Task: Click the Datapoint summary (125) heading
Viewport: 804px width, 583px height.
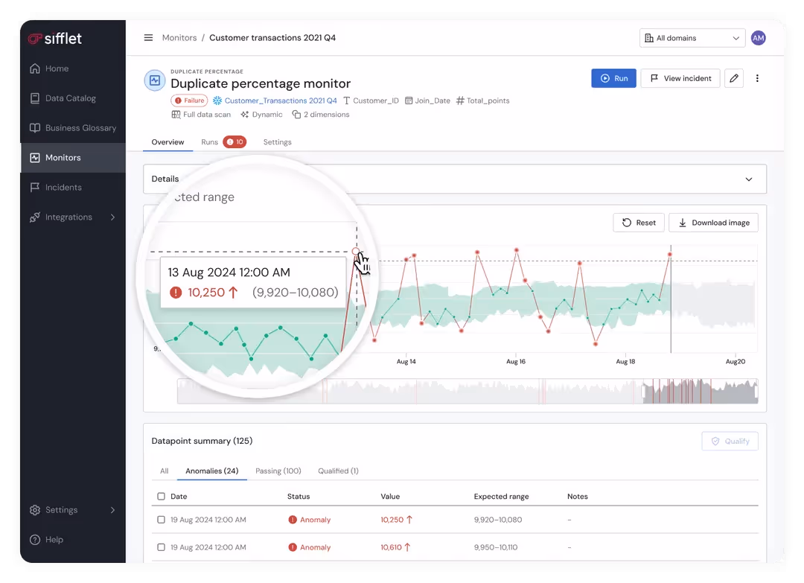Action: click(202, 441)
